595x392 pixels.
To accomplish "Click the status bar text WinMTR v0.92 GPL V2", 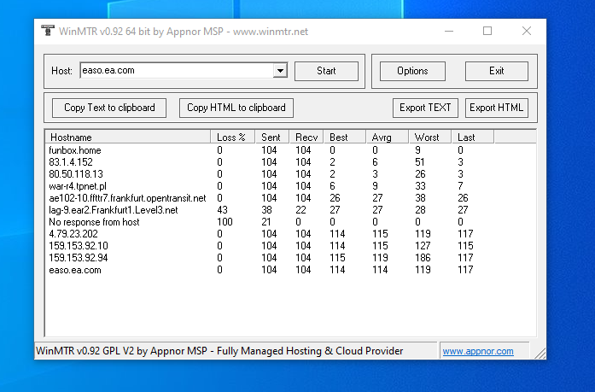I will (219, 351).
